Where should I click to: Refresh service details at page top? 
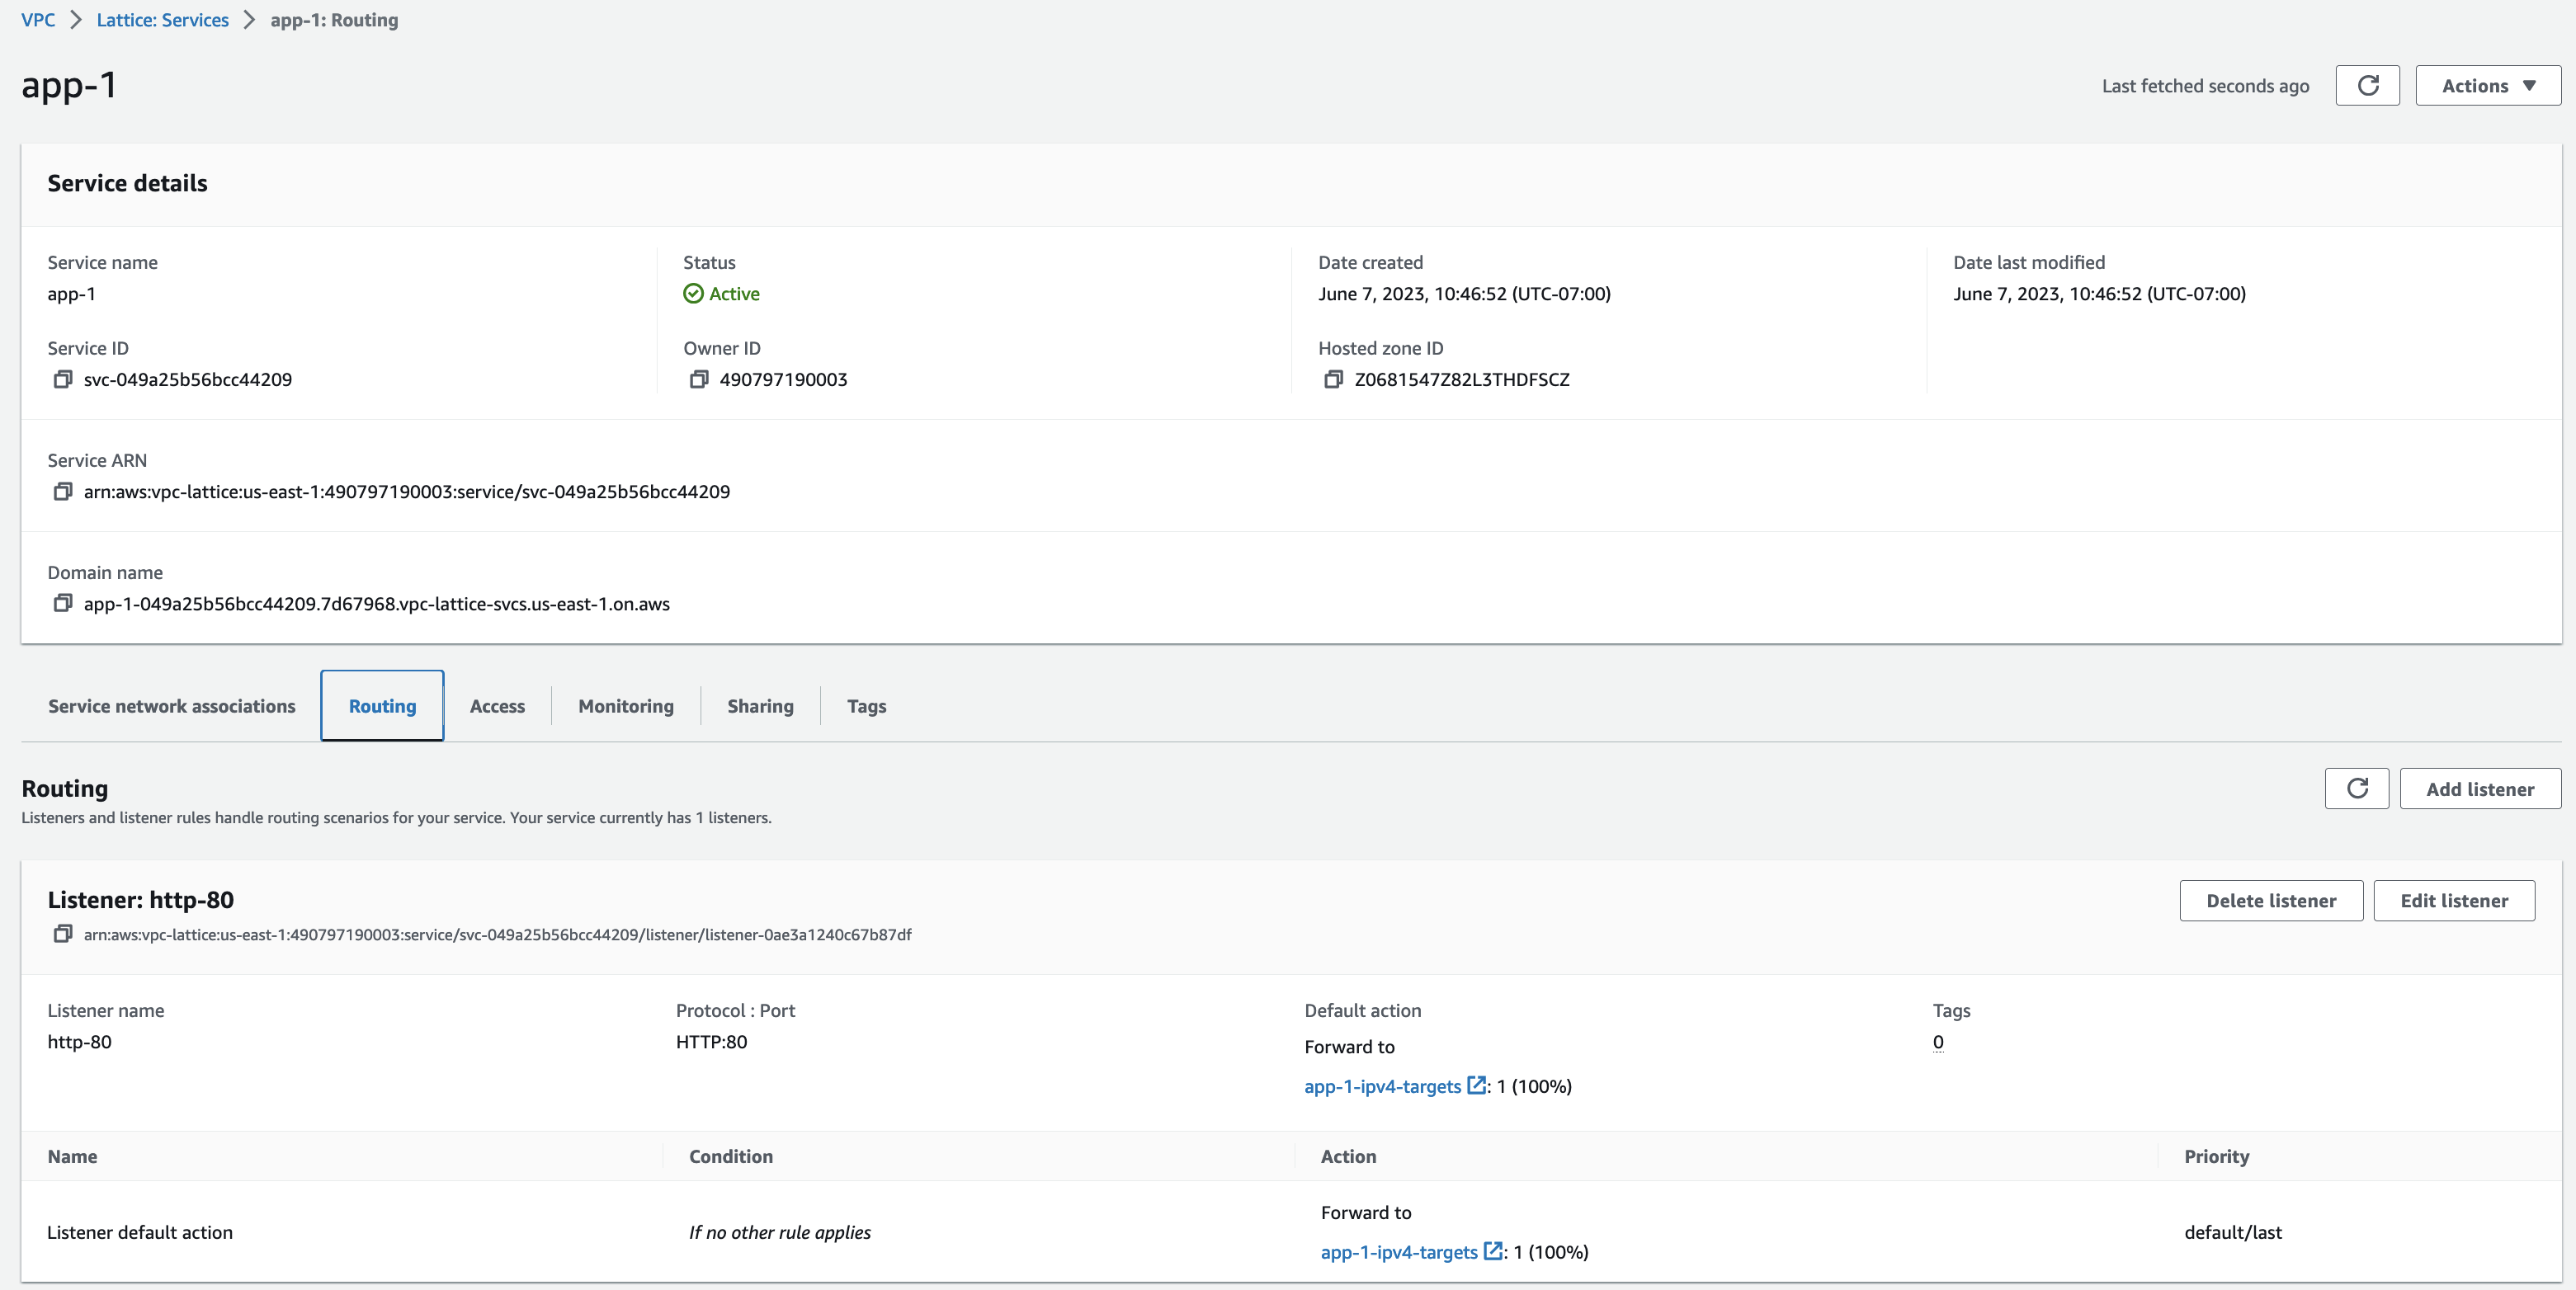click(2366, 85)
